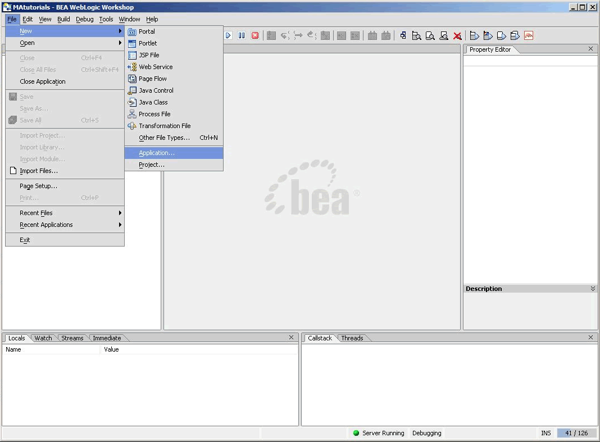Click the Java Class icon
This screenshot has height=442, width=600.
point(132,103)
